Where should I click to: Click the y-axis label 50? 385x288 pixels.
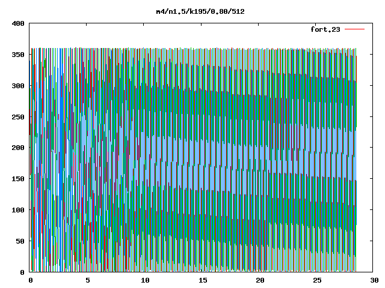tap(20, 241)
